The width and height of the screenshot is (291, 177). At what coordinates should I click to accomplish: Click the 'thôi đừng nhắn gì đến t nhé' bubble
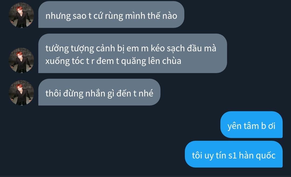coord(99,92)
